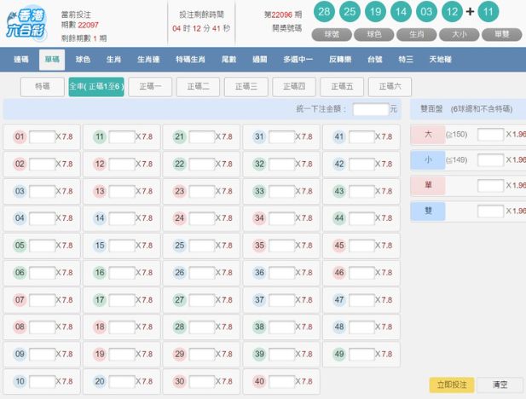
Task: Click green ball 17 in bet grid
Action: (100, 299)
